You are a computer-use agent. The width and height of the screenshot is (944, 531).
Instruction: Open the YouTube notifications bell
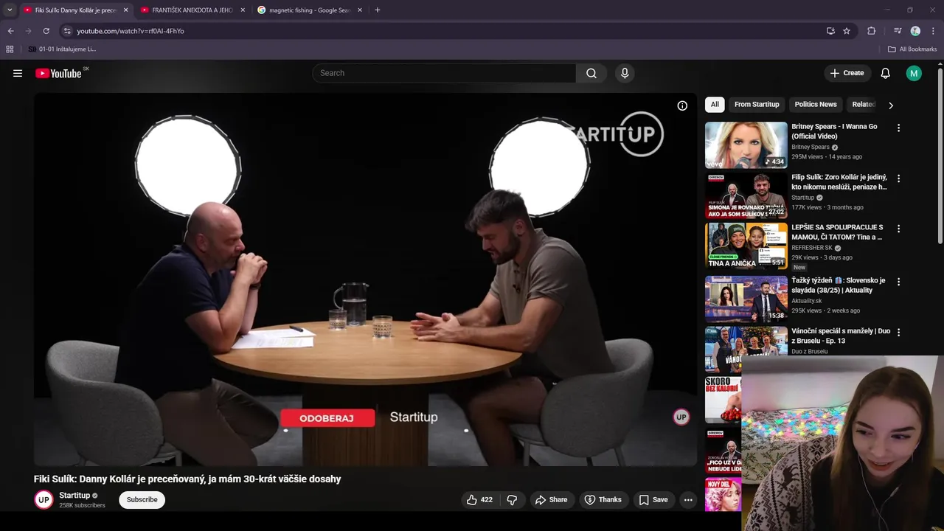(x=886, y=73)
